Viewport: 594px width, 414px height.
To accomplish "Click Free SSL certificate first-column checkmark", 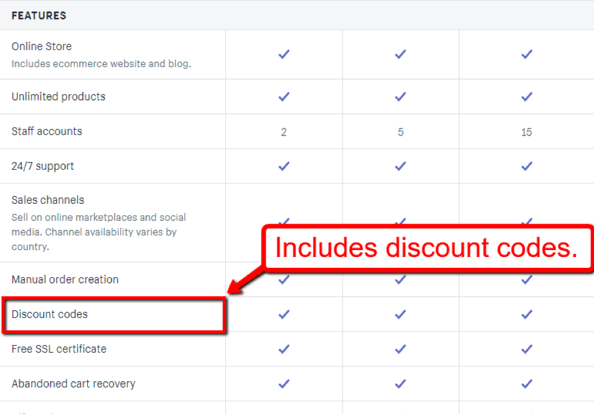I will pyautogui.click(x=284, y=349).
